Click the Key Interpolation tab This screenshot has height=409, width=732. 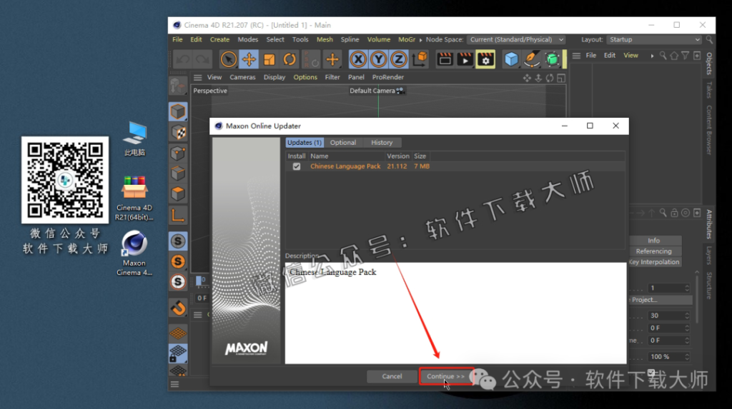[x=655, y=262]
